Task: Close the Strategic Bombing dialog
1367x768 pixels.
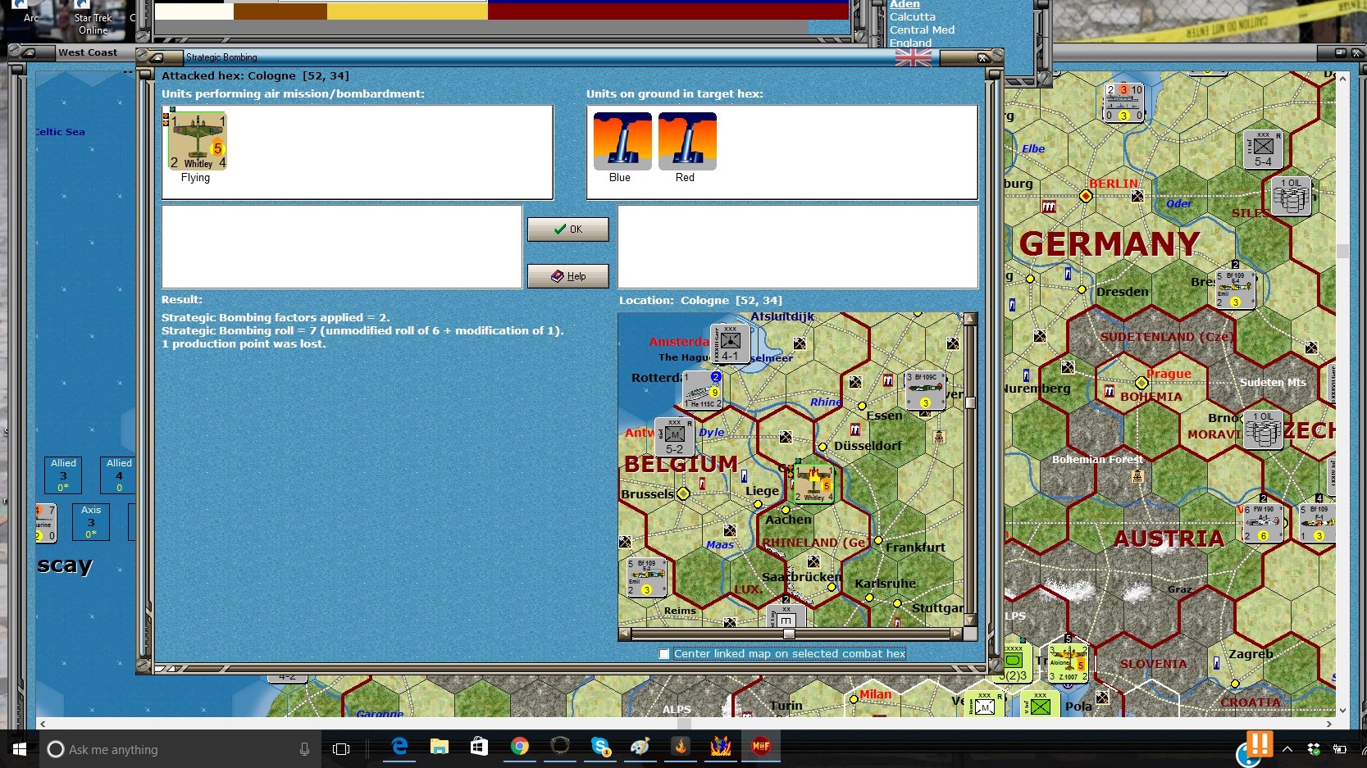Action: tap(983, 57)
